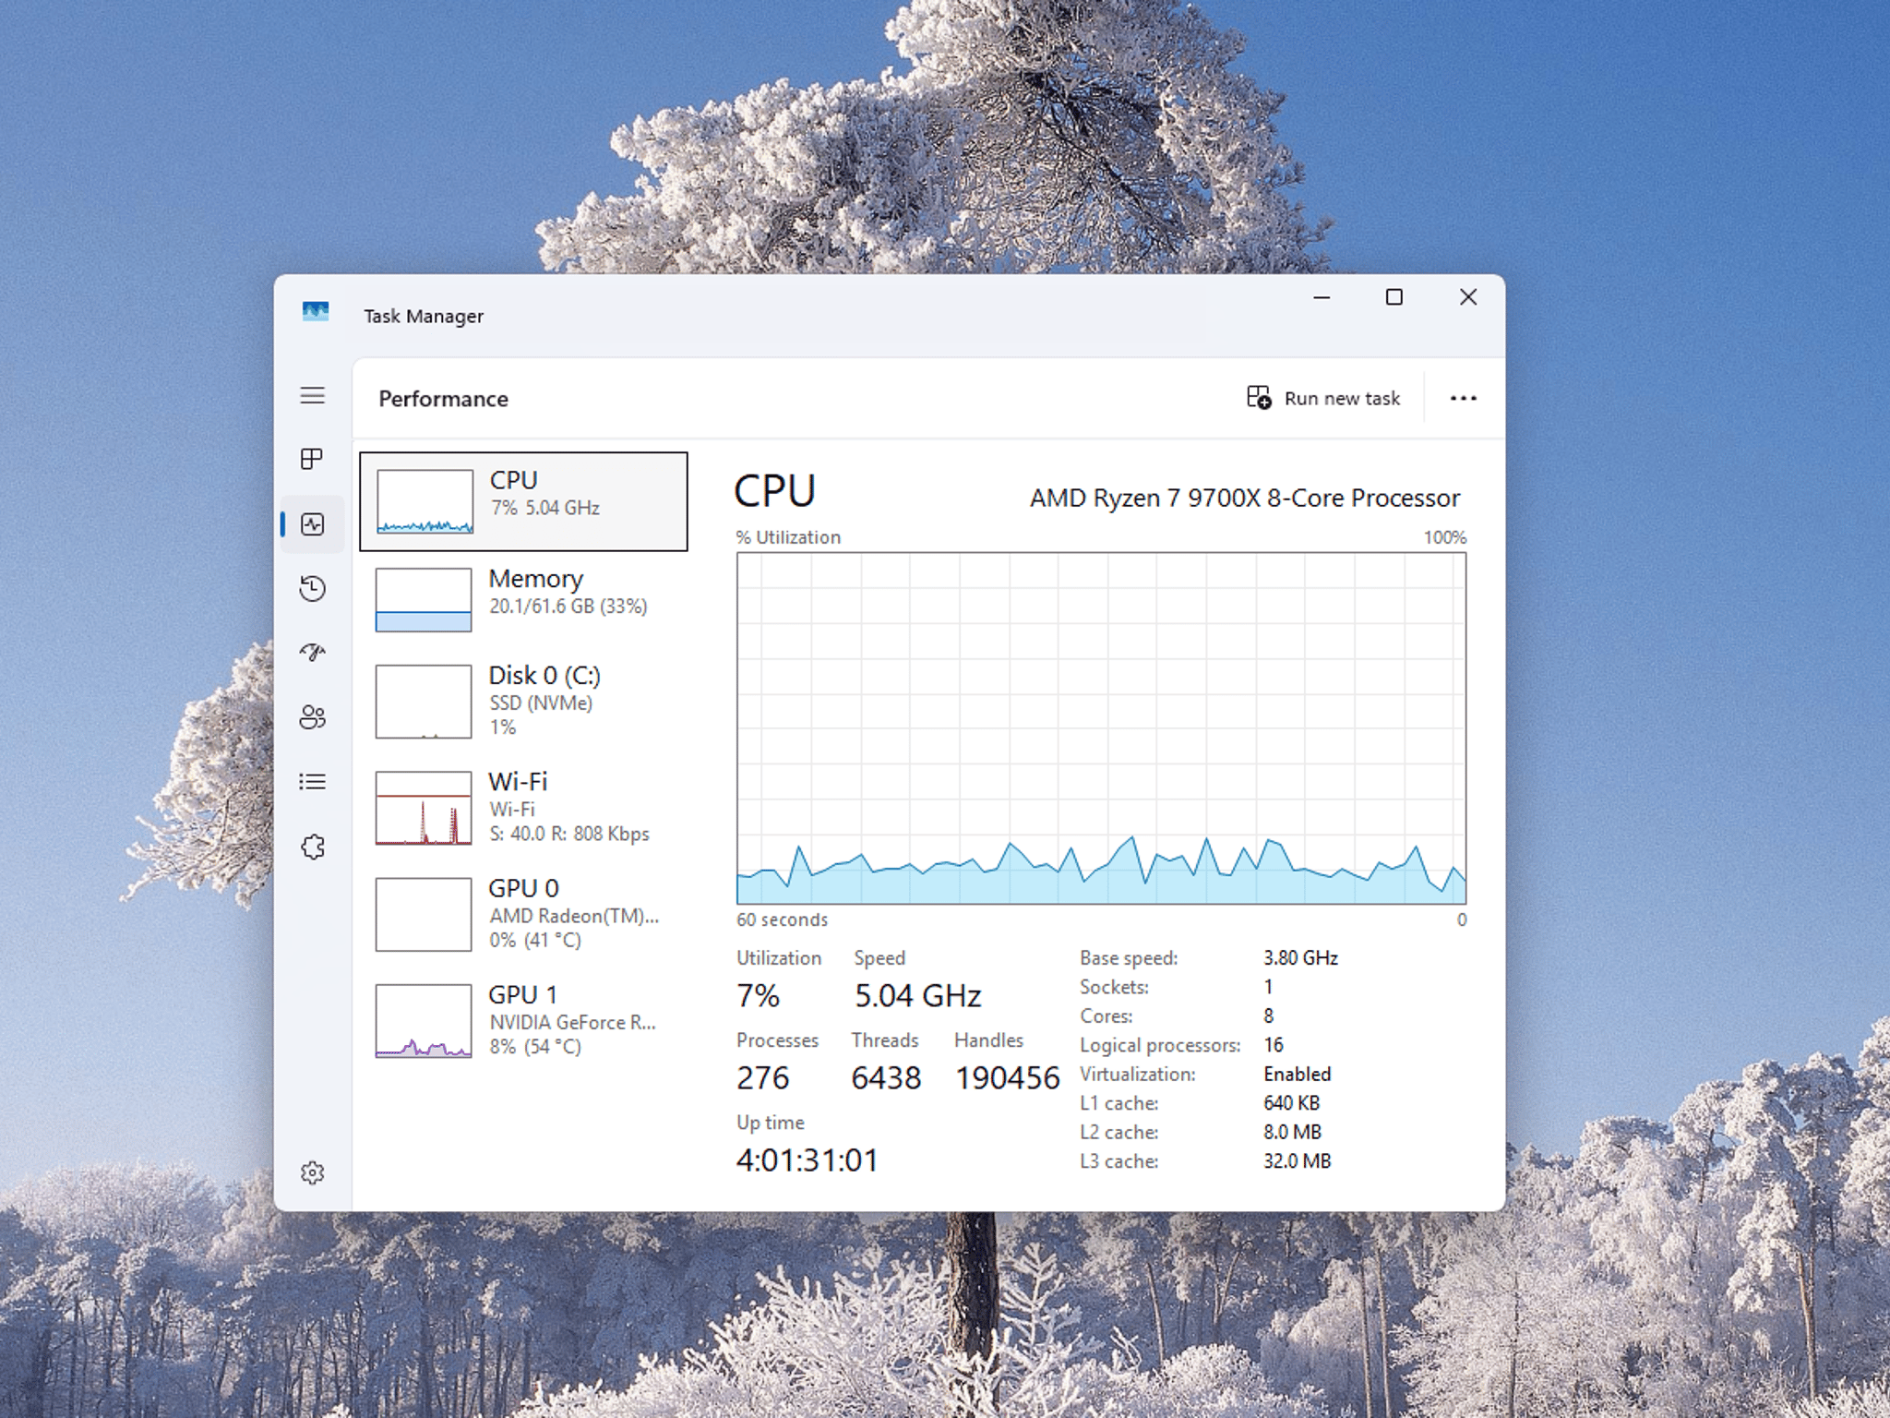Viewport: 1890px width, 1418px height.
Task: Click the processes count 276
Action: tap(762, 1078)
